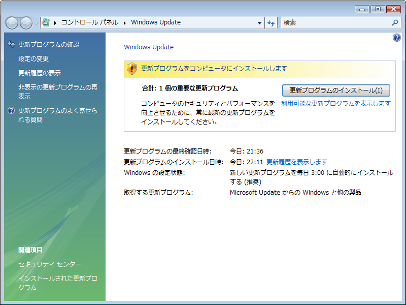Select Windows Update breadcrumb segment

(x=156, y=22)
